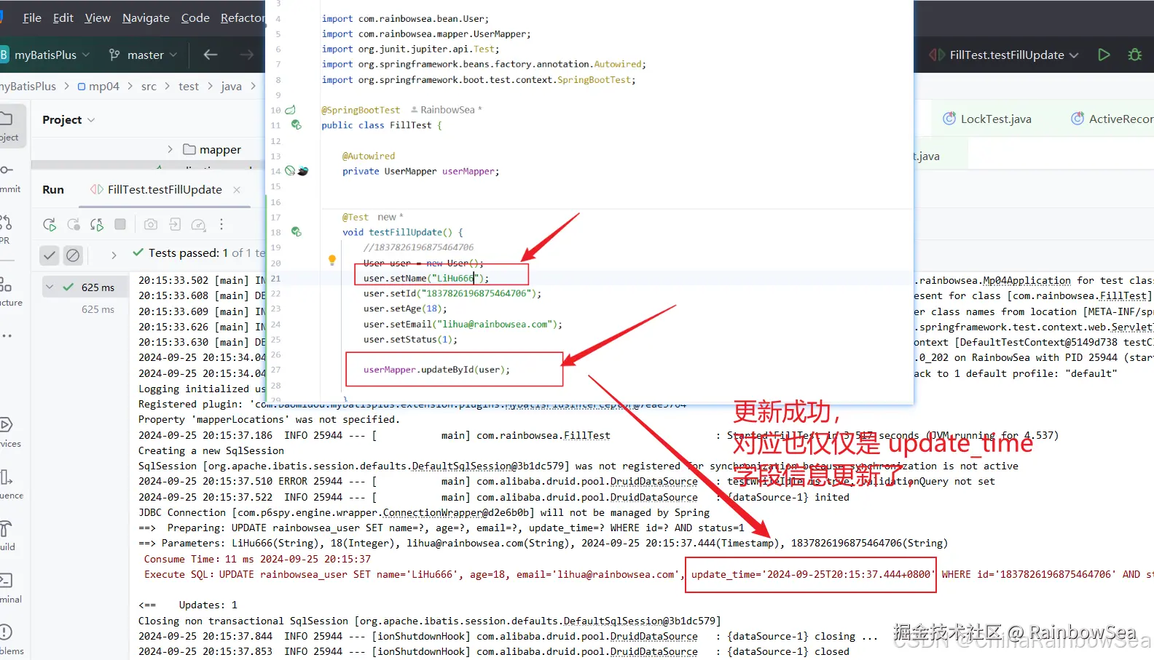Expand the mapper folder
This screenshot has height=660, width=1154.
point(170,149)
